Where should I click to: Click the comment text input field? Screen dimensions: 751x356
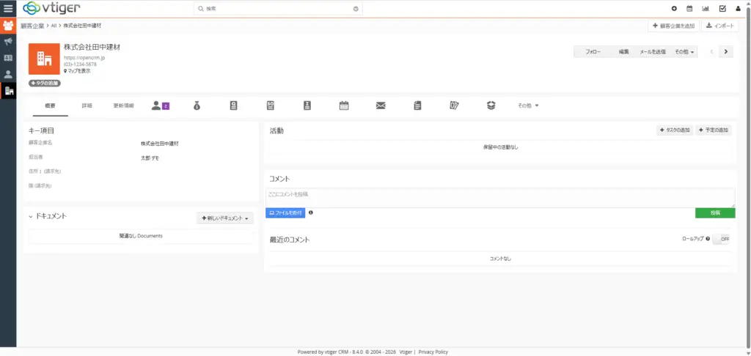click(500, 197)
